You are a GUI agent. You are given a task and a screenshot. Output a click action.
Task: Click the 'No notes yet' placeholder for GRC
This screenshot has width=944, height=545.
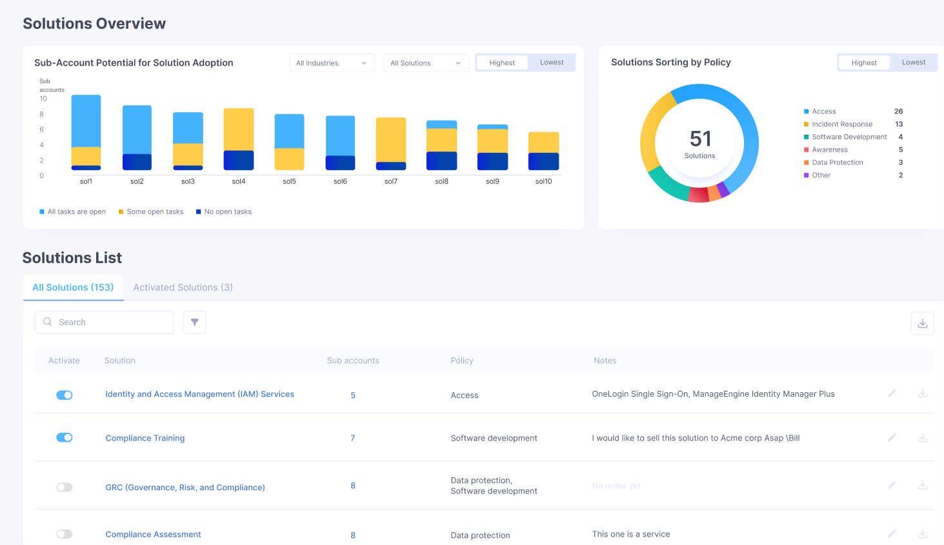616,486
